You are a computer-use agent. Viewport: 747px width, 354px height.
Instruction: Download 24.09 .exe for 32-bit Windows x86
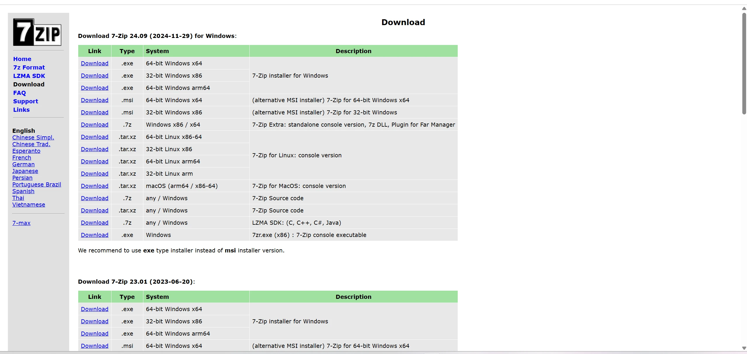95,76
